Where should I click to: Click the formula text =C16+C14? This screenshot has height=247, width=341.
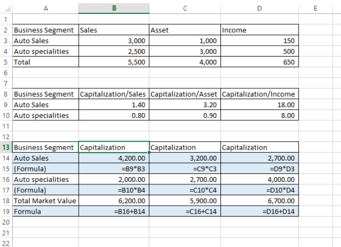pyautogui.click(x=202, y=211)
